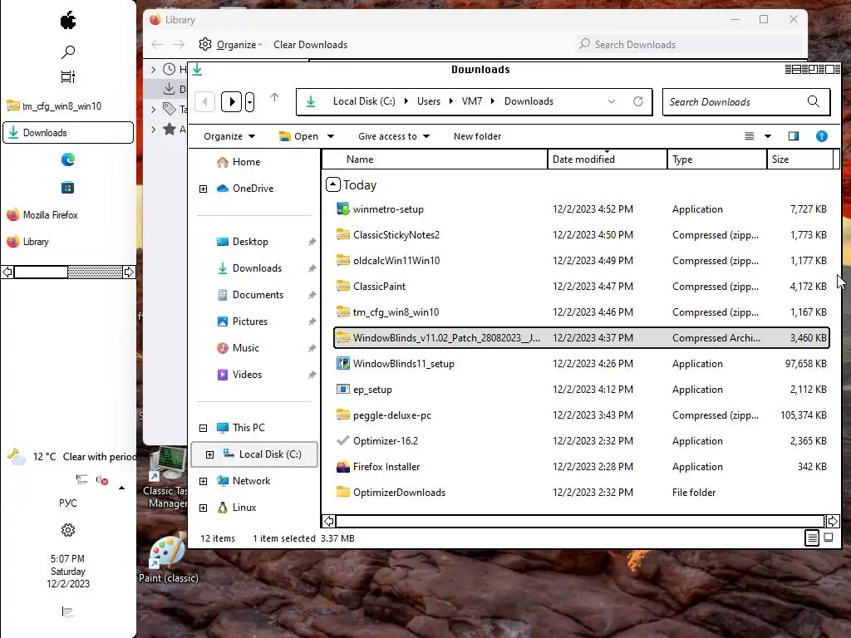This screenshot has width=851, height=638.
Task: Sort by Name column header
Action: 435,159
